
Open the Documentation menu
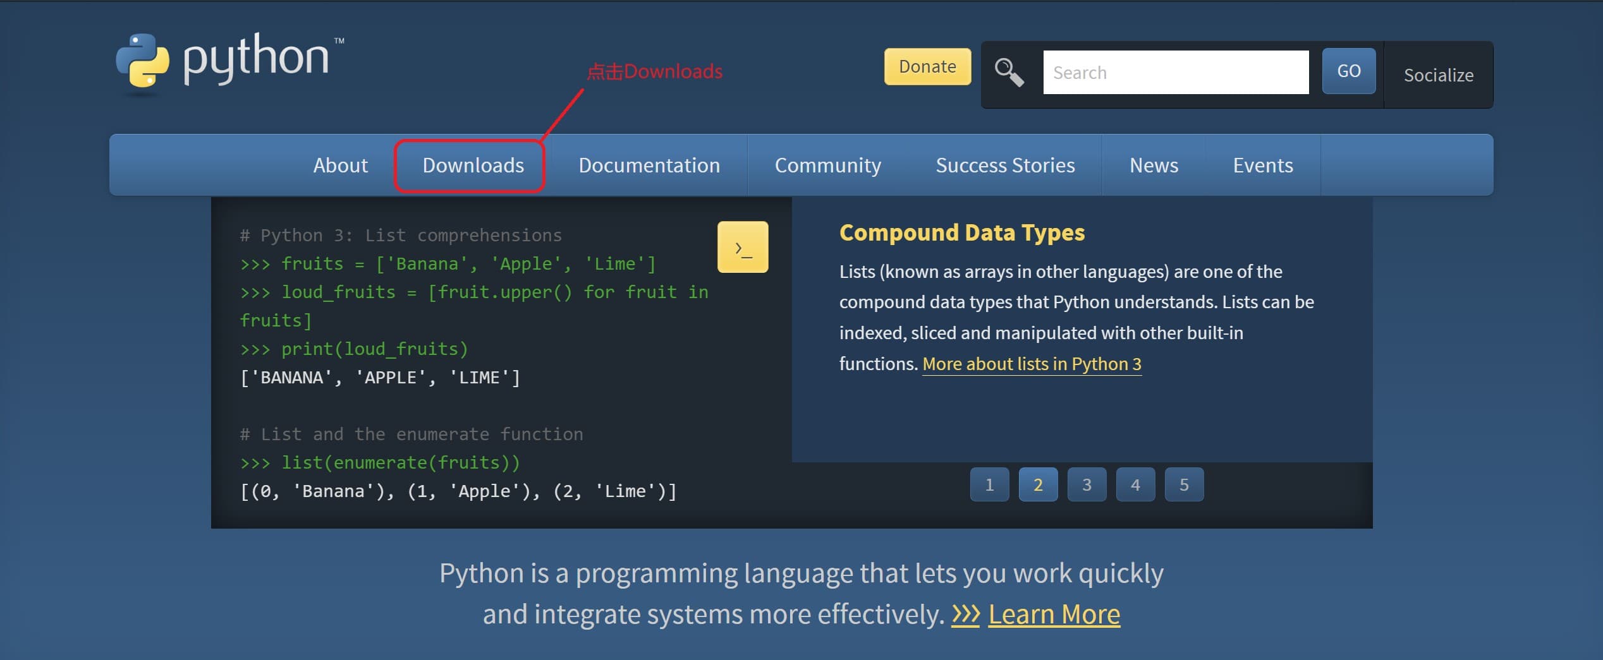pyautogui.click(x=649, y=165)
